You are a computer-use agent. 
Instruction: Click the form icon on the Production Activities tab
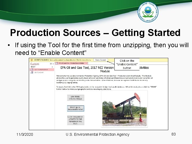click(57, 63)
